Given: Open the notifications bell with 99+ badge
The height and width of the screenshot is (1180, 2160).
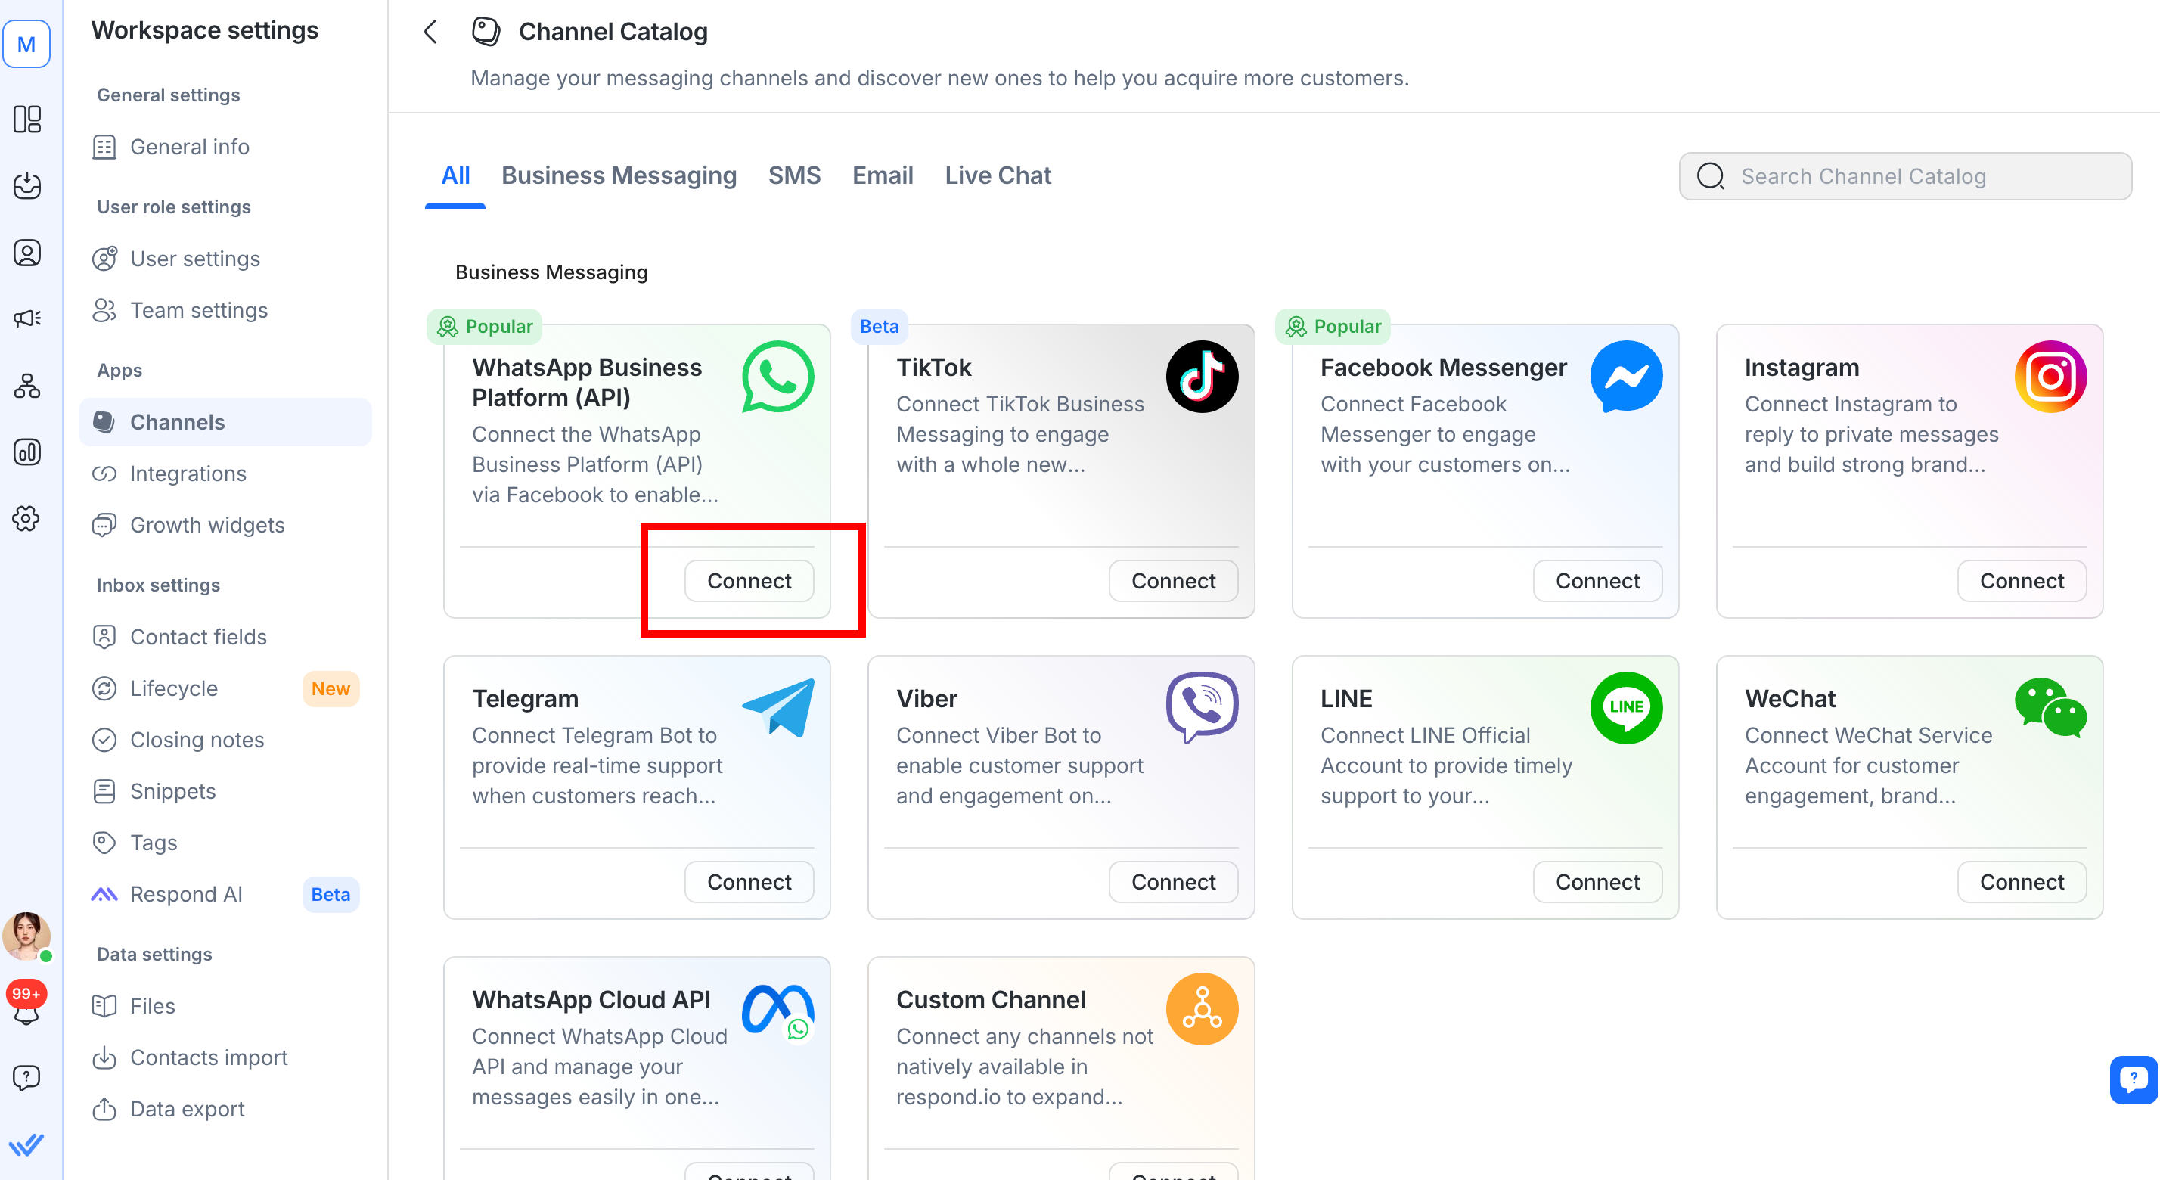Looking at the screenshot, I should (26, 1004).
